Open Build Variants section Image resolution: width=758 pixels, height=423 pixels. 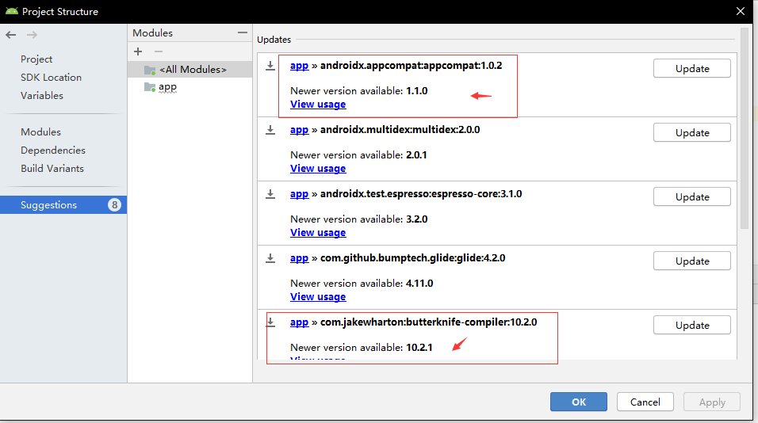pos(52,169)
